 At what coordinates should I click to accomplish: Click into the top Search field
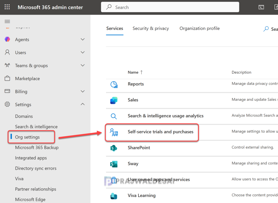coord(170,7)
